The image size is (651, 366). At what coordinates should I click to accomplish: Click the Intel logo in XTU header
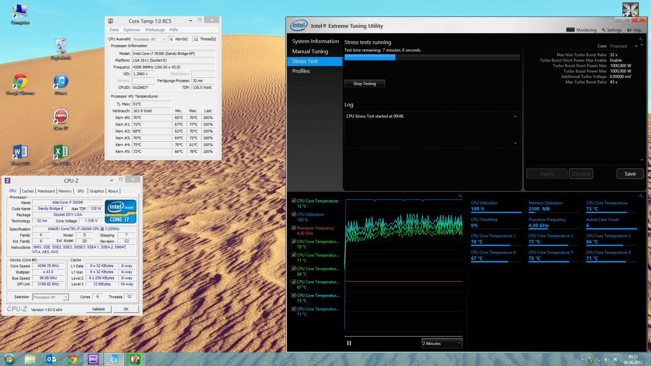[299, 26]
